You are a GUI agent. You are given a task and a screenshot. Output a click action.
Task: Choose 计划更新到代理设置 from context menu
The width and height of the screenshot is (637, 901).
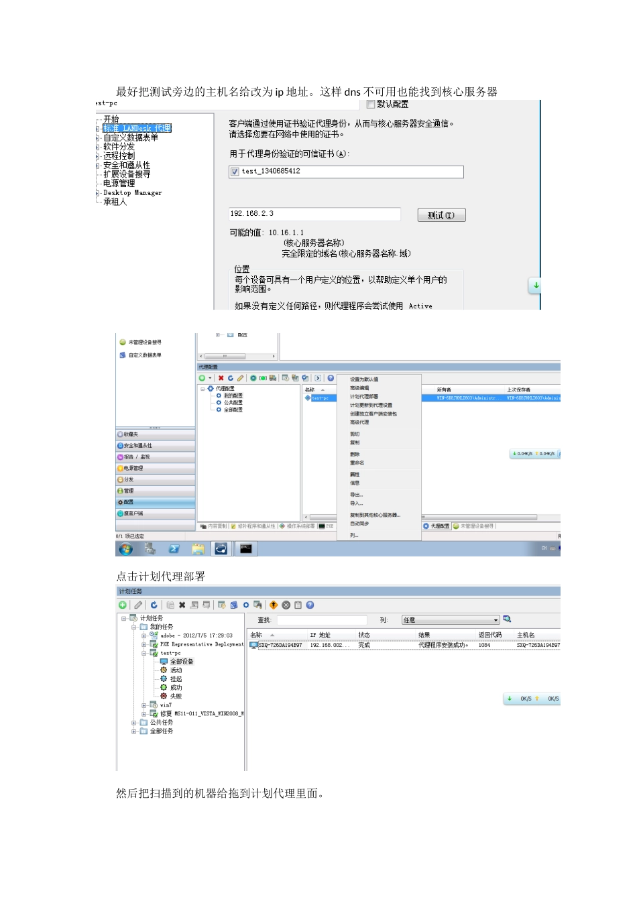coord(371,406)
